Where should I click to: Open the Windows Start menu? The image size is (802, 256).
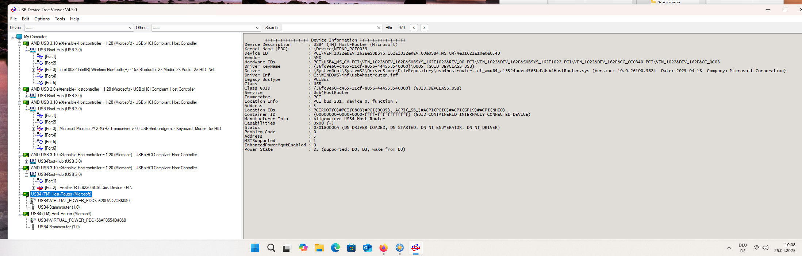click(255, 248)
